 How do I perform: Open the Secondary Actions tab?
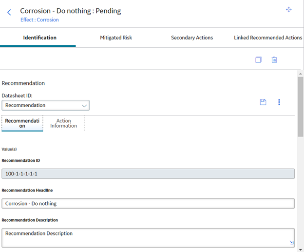(192, 38)
